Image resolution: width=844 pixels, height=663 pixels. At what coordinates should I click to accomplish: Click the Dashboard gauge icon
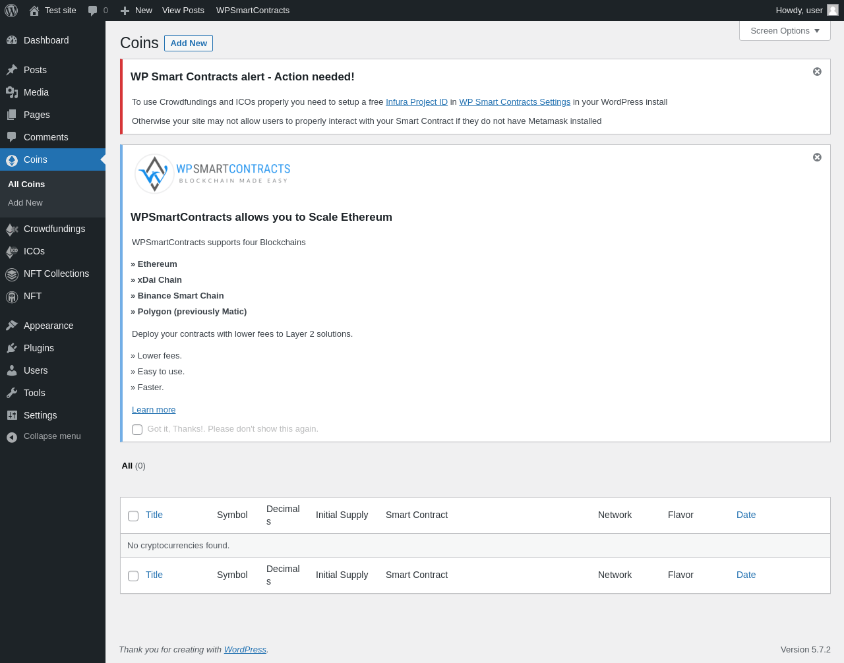12,40
